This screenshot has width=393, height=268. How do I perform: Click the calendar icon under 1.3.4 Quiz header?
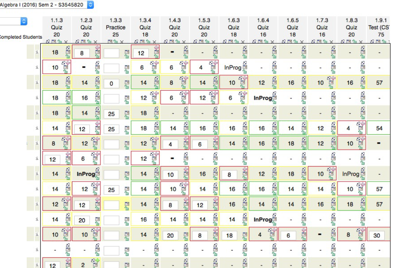pyautogui.click(x=142, y=42)
